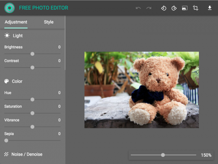
Task: Redo the last undone edit
Action: click(149, 8)
